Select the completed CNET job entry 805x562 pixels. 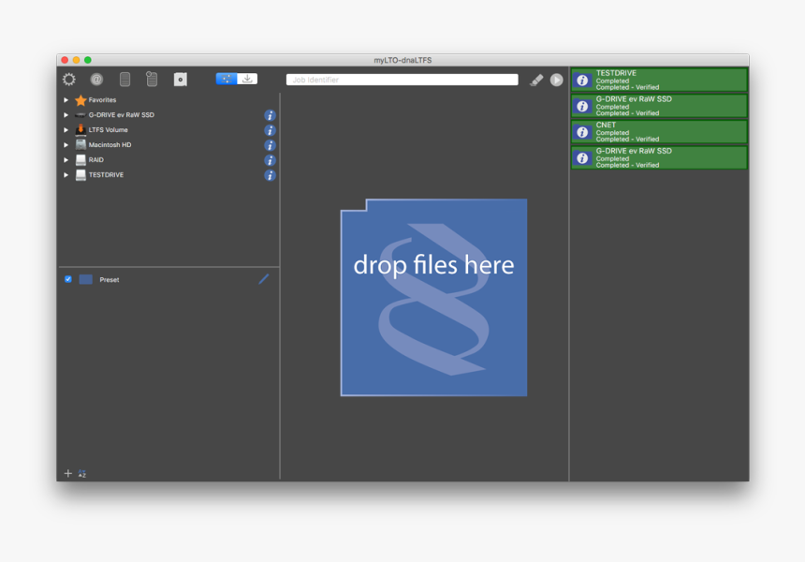(x=659, y=132)
